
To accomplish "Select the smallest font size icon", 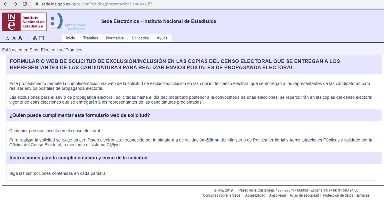I will (7, 38).
